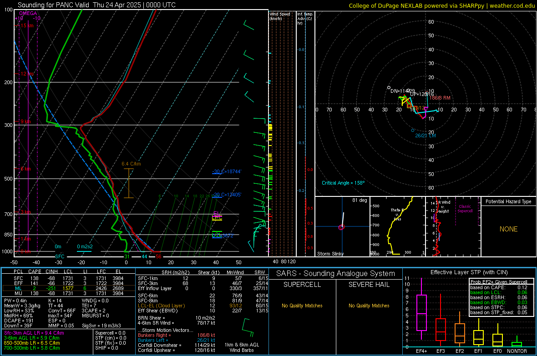Click 'Supercell = 0.0' composite value
The width and height of the screenshot is (537, 356).
click(110, 333)
